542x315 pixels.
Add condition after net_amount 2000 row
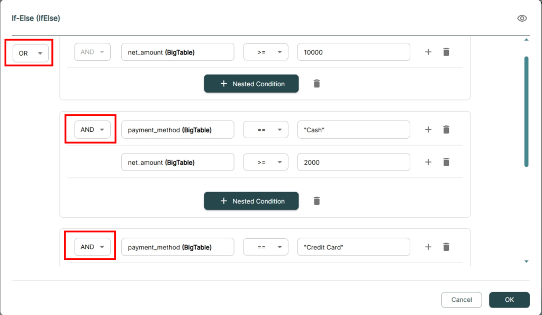point(428,162)
